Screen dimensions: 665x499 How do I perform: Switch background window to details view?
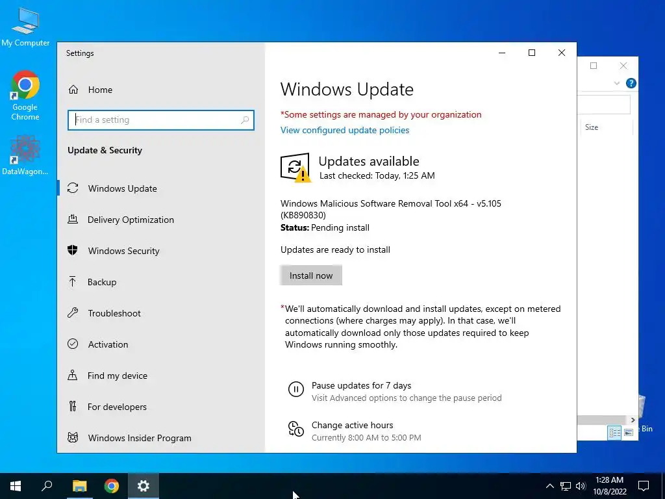pos(614,432)
